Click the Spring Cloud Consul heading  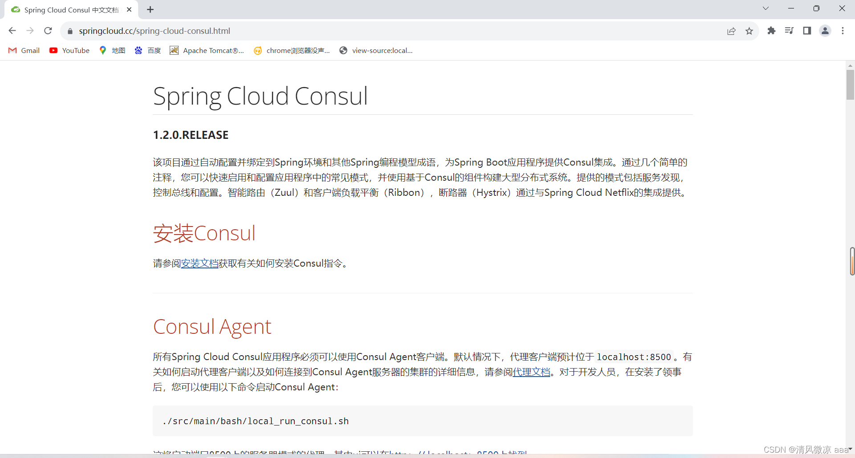coord(261,96)
